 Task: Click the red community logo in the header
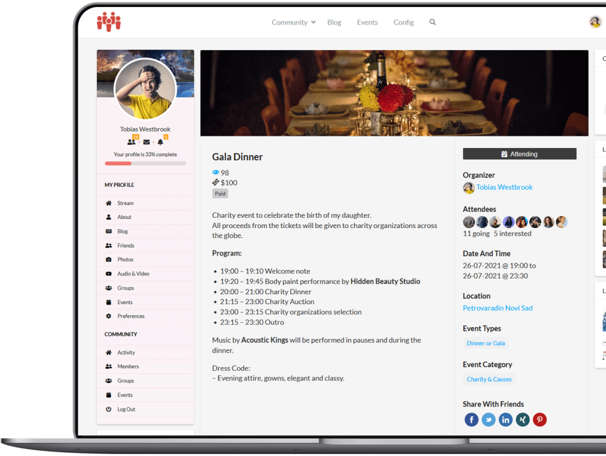coord(108,22)
